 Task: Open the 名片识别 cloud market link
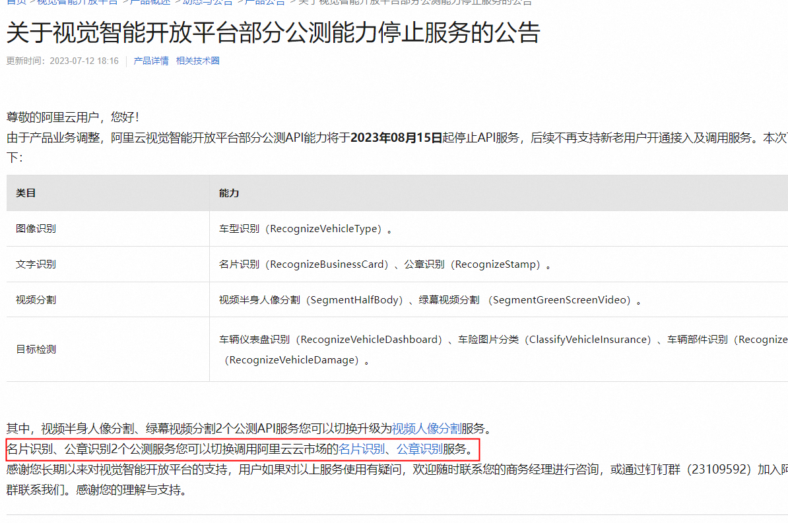tap(362, 449)
